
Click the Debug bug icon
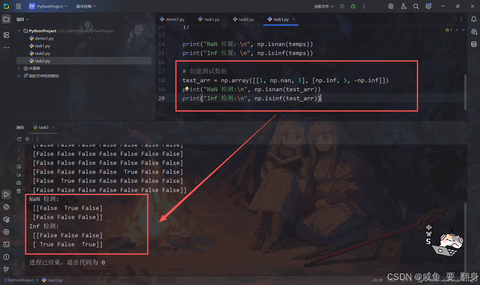(353, 6)
